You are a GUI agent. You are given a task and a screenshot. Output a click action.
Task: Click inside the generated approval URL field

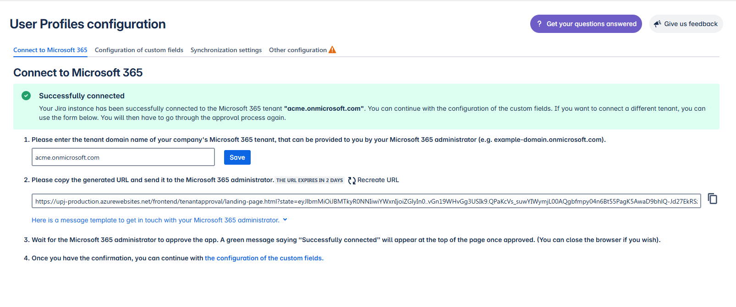click(366, 201)
